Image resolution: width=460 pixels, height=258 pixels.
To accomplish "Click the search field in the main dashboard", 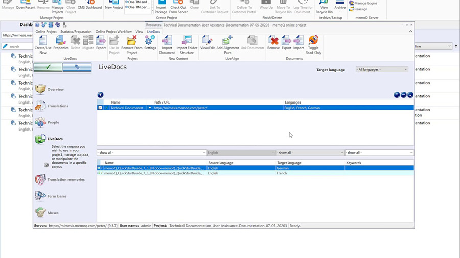I will click(17, 46).
